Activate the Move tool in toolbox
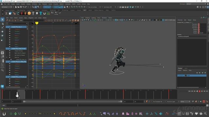 (x=2, y=32)
